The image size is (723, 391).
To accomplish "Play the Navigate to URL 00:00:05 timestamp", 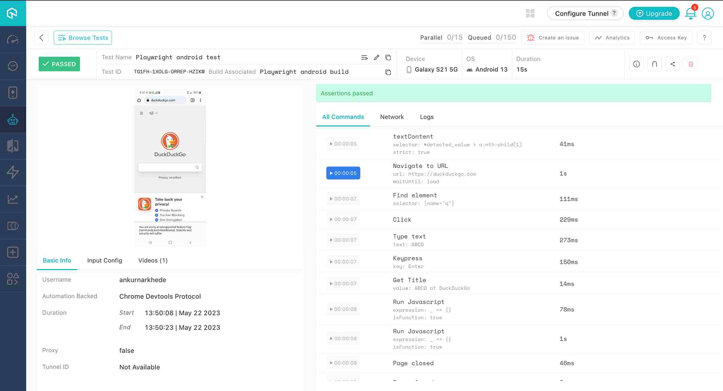I will (x=343, y=173).
